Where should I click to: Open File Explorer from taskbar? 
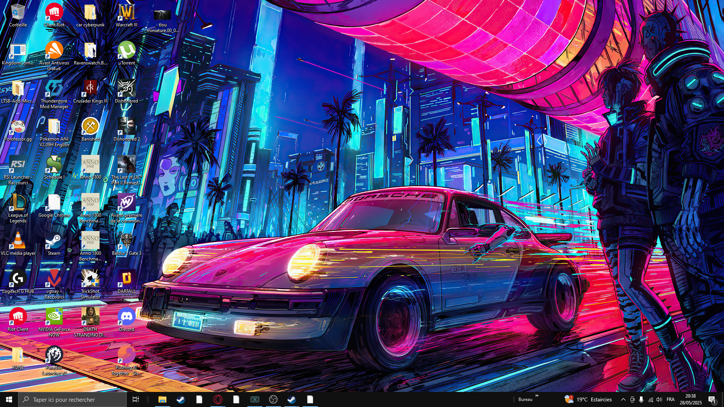click(162, 399)
